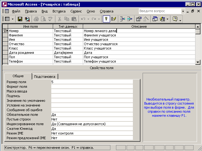Open the Undo history dropdown arrow

click(x=88, y=19)
